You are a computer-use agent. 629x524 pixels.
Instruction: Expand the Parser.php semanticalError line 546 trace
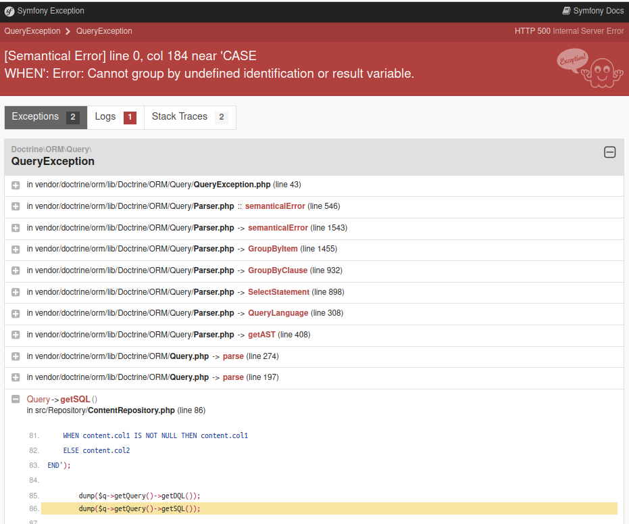click(16, 206)
